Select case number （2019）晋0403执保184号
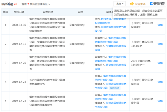167x112 pixels. (x=142, y=25)
